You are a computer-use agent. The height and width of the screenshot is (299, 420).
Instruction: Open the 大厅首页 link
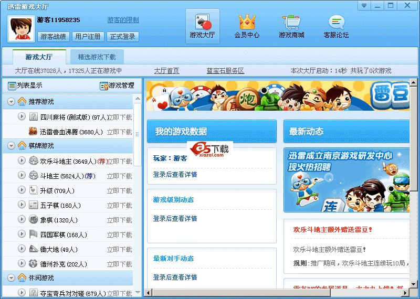click(166, 71)
